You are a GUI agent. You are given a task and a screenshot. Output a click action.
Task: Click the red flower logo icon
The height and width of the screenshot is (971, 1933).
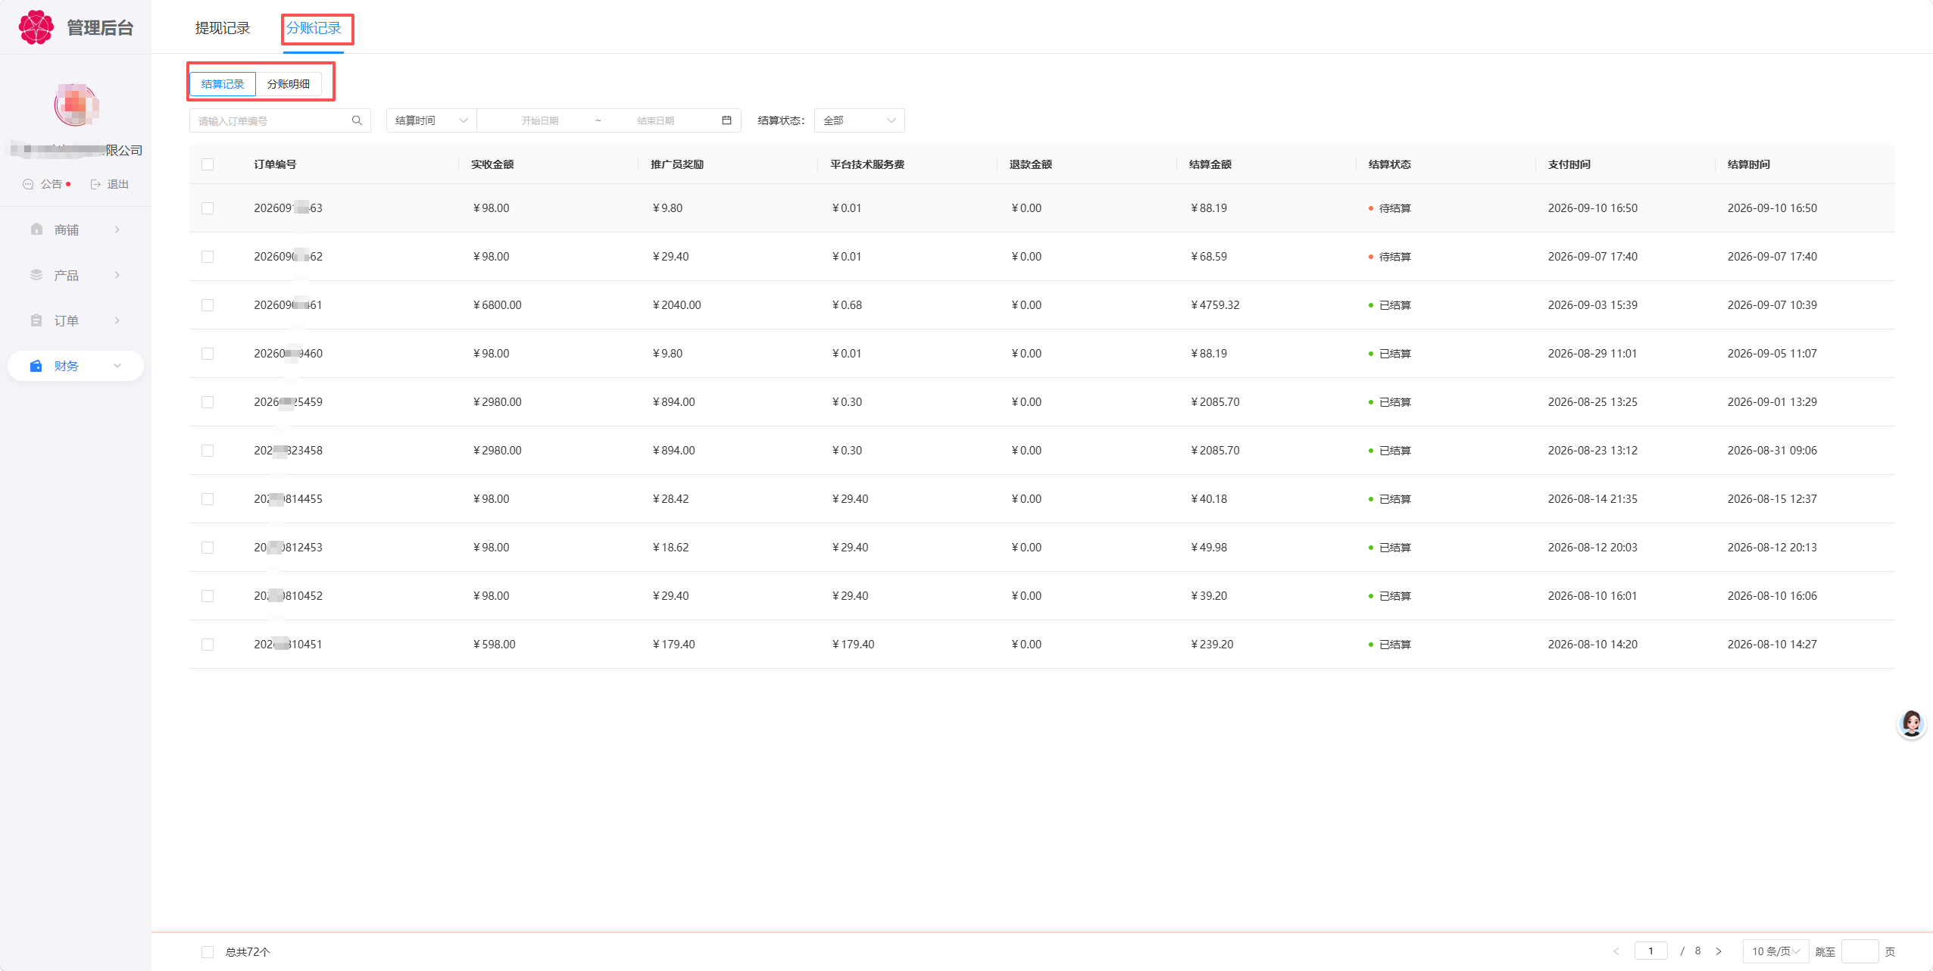(36, 27)
